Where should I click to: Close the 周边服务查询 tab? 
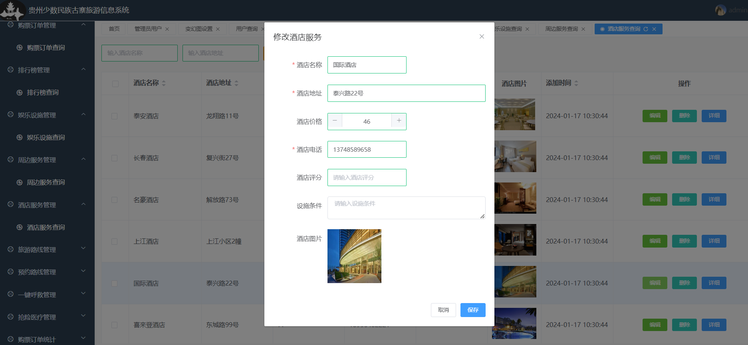coord(583,29)
